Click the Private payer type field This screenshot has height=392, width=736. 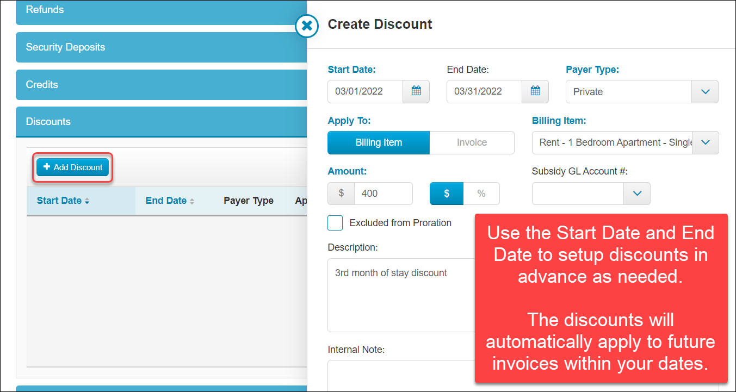[x=628, y=92]
